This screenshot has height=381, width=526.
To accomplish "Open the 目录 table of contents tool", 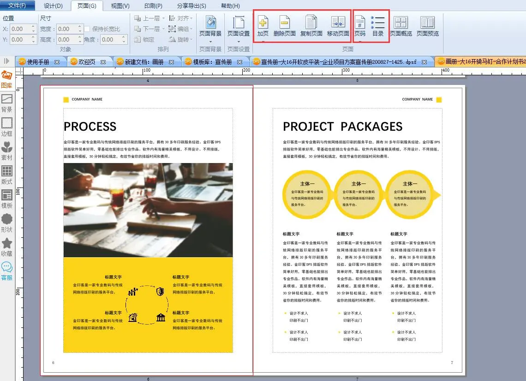I will coord(378,25).
